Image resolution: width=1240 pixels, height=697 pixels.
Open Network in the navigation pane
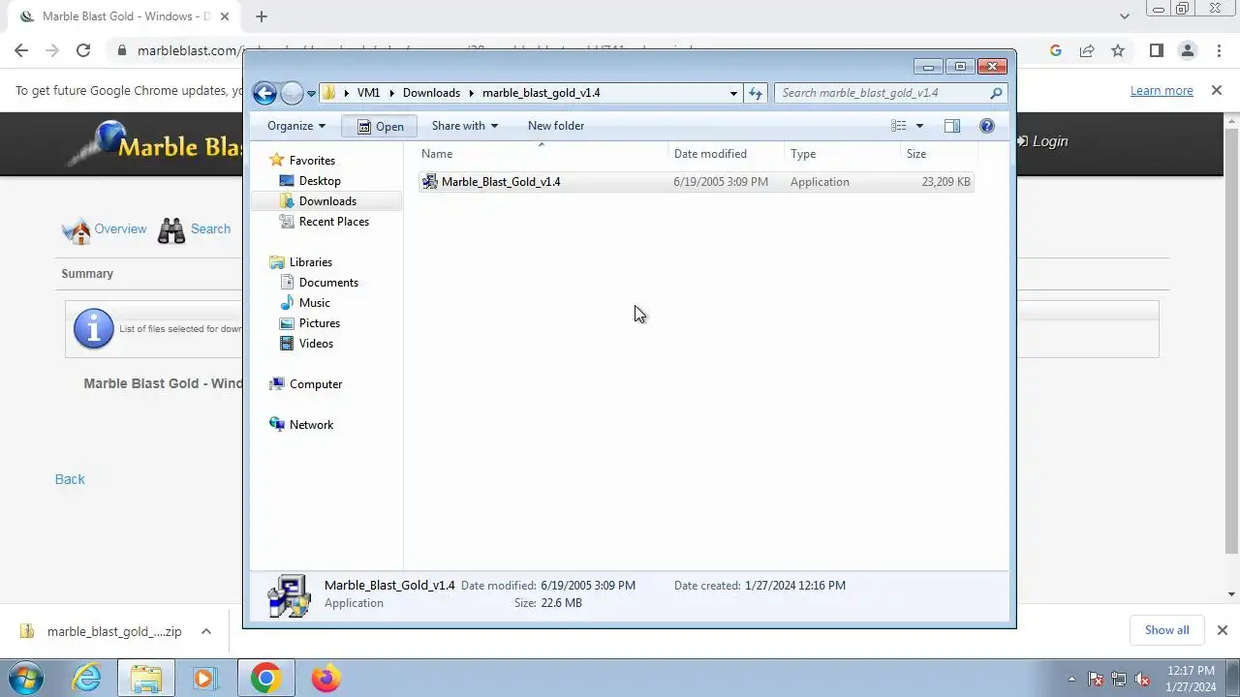[311, 425]
